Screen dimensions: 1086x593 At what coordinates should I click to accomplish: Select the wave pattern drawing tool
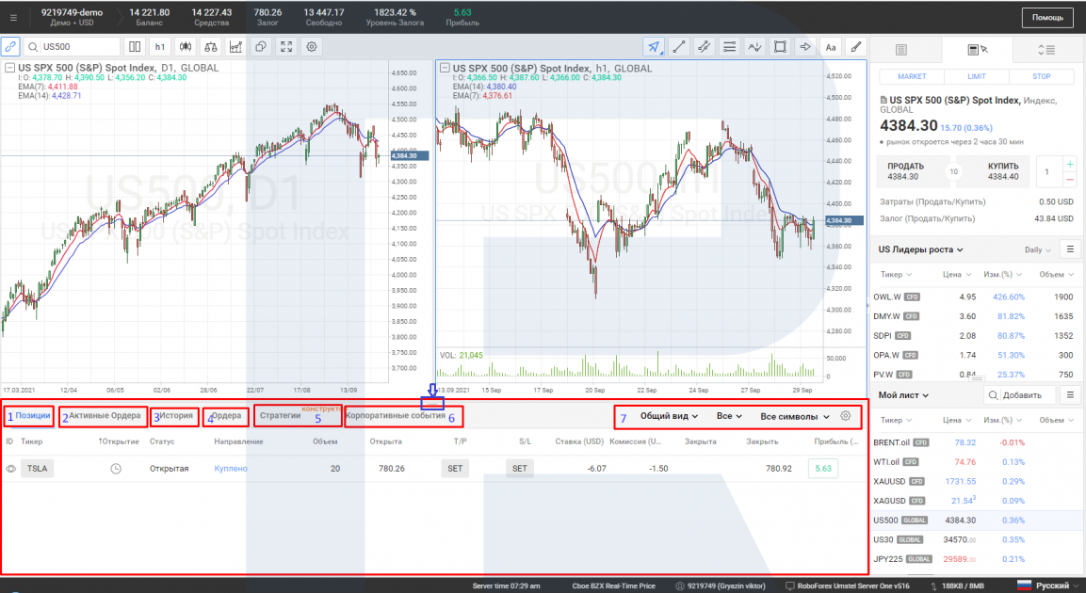click(x=755, y=47)
